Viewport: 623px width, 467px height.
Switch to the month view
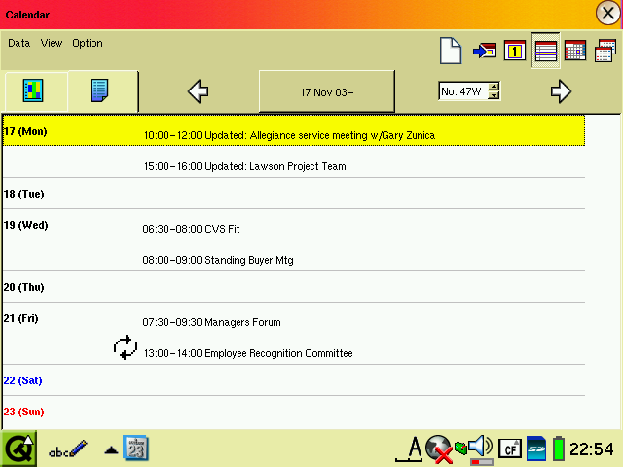coord(575,51)
